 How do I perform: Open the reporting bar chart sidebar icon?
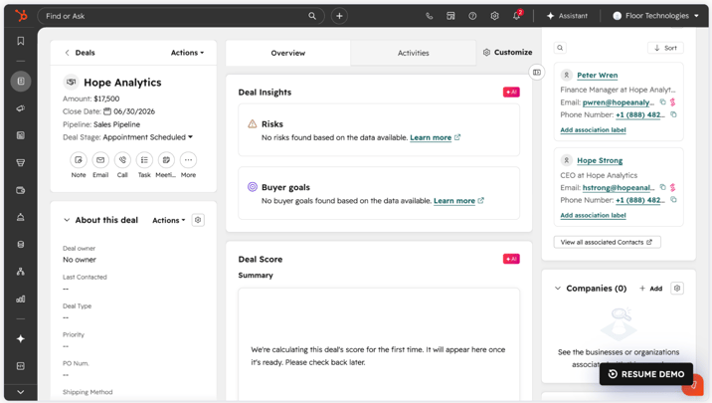click(x=21, y=299)
